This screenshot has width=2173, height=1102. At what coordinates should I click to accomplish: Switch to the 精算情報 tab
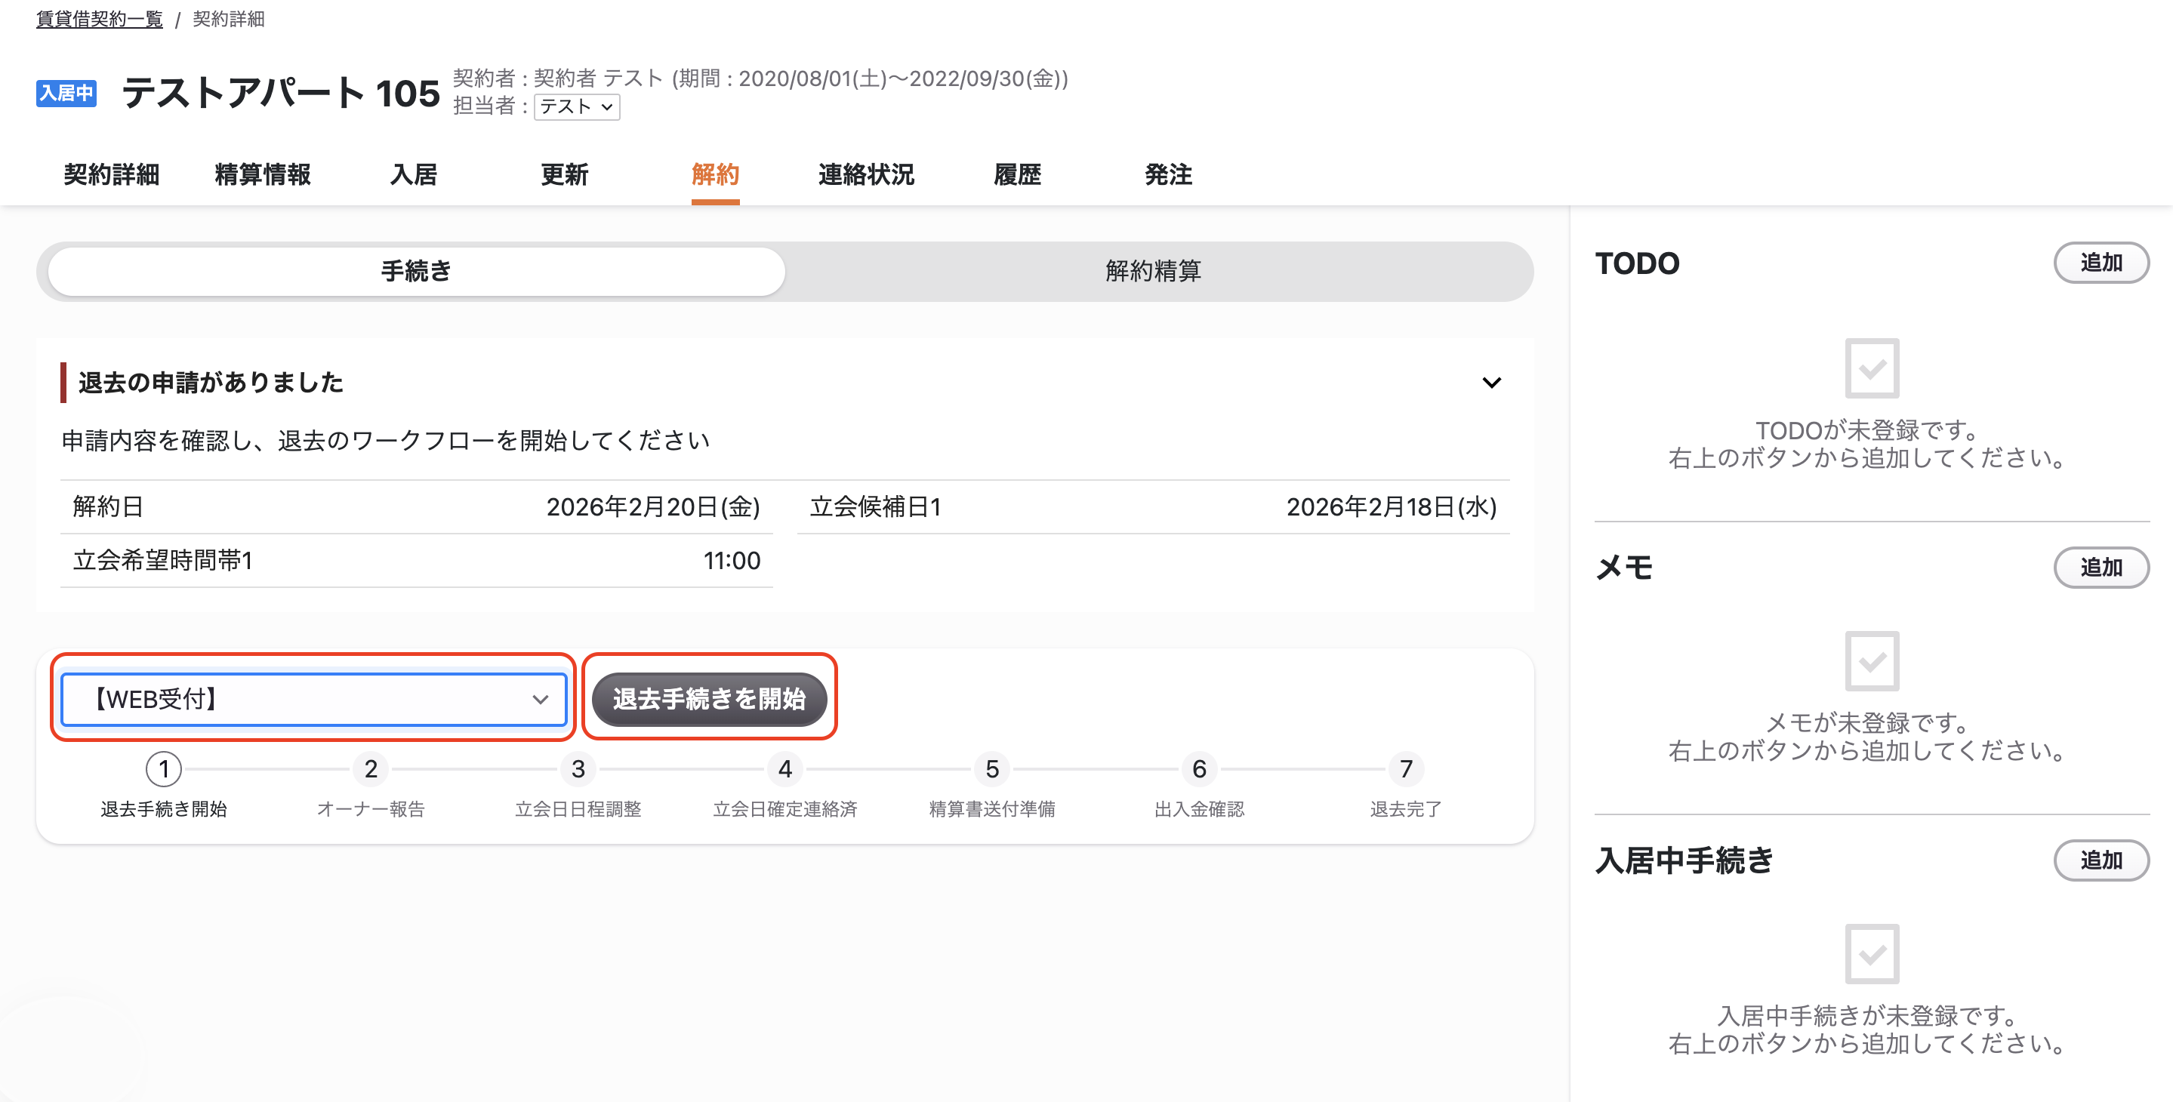[x=262, y=174]
